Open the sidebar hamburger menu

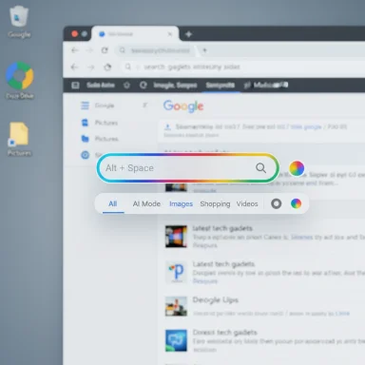tap(85, 106)
